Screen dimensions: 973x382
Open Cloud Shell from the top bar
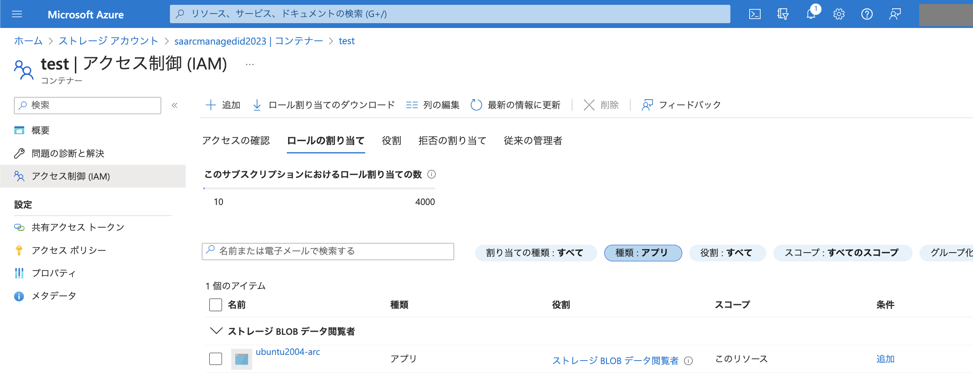754,14
